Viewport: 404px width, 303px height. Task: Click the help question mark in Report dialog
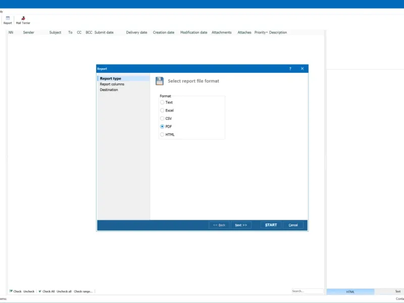click(290, 69)
